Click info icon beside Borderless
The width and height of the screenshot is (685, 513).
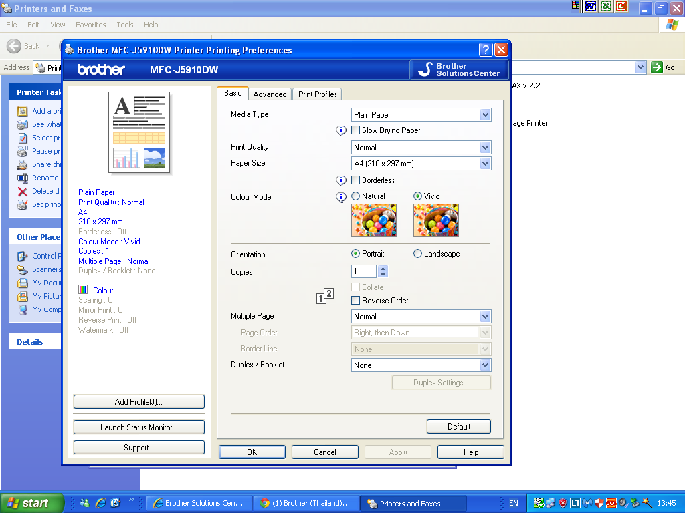point(340,180)
